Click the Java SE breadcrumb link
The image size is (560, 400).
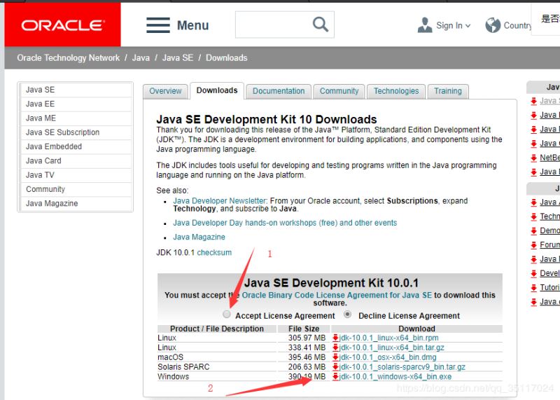178,58
